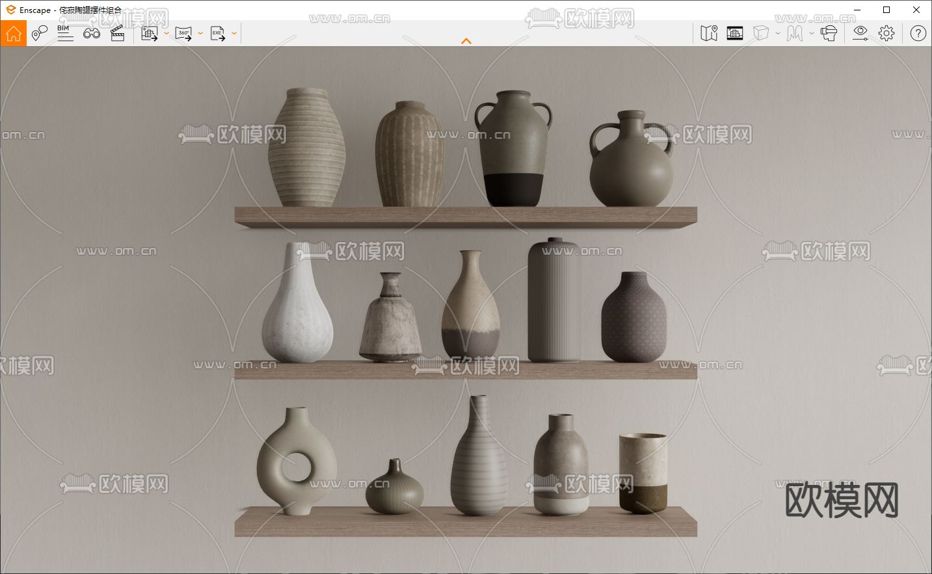Collapse the toolbar with the orange chevron

(466, 41)
